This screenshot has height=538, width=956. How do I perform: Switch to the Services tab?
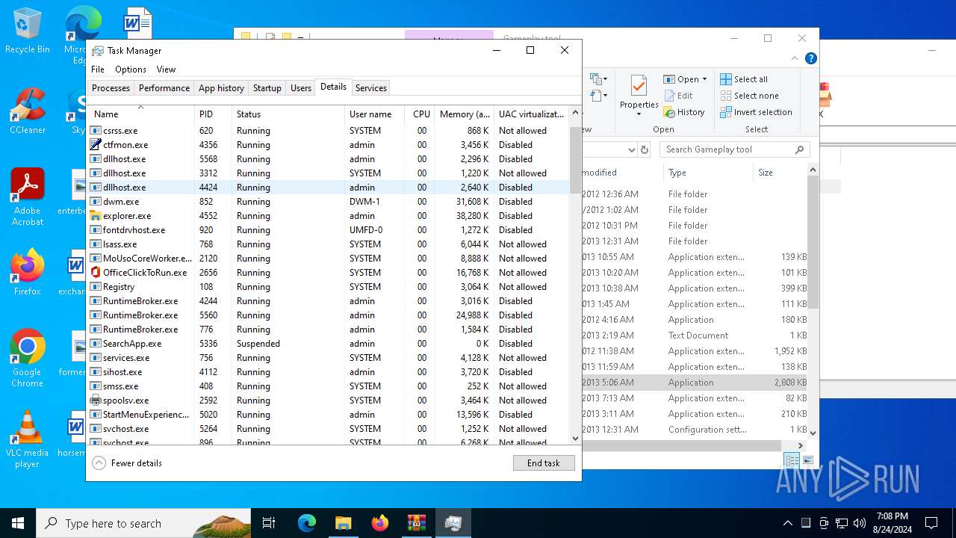371,88
